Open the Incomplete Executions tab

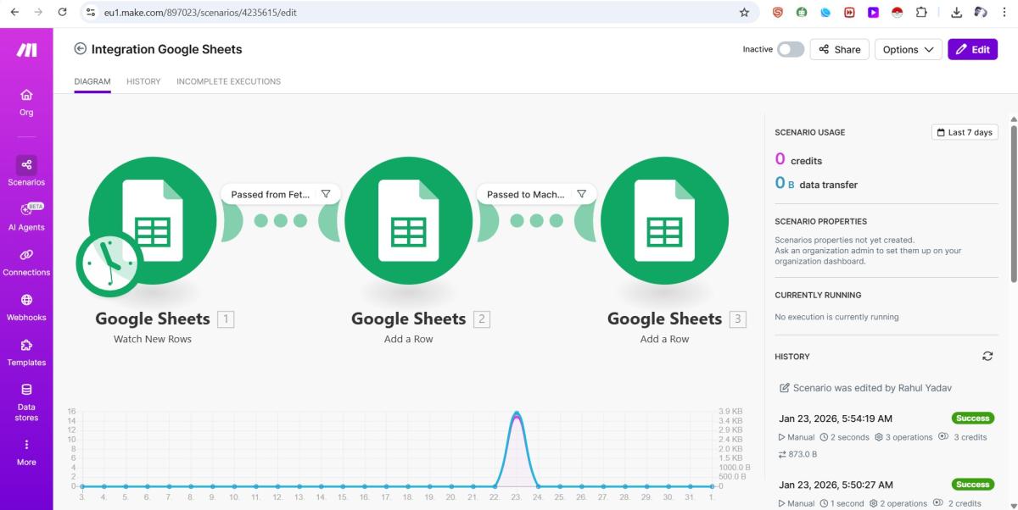(x=228, y=81)
